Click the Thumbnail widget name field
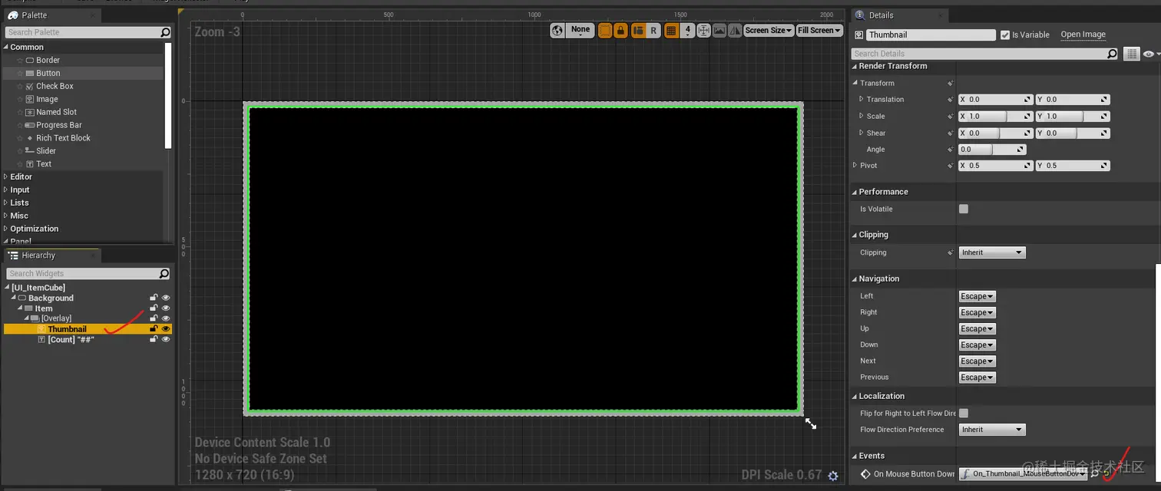The height and width of the screenshot is (491, 1161). [x=931, y=35]
